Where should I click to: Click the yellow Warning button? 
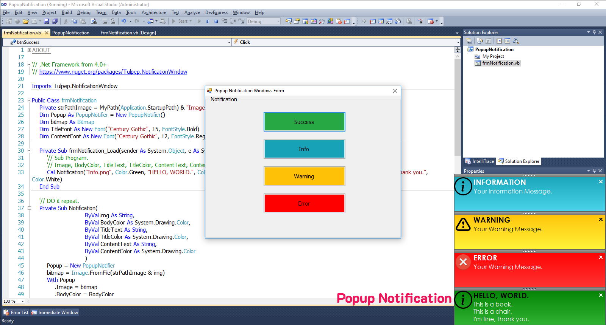304,176
